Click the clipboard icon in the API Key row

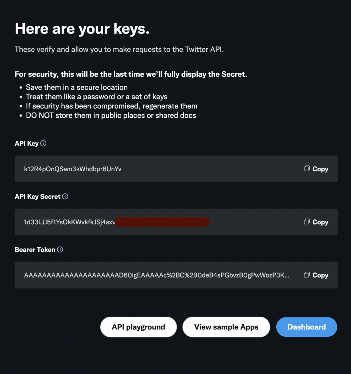[307, 169]
